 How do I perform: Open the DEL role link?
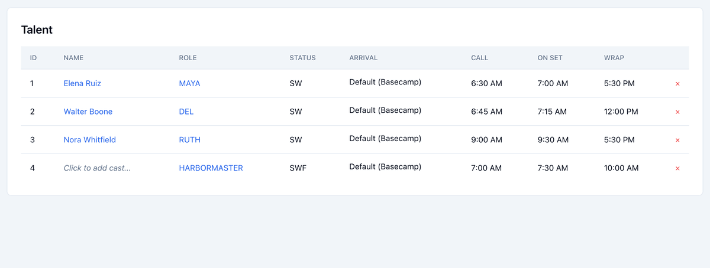pyautogui.click(x=186, y=112)
